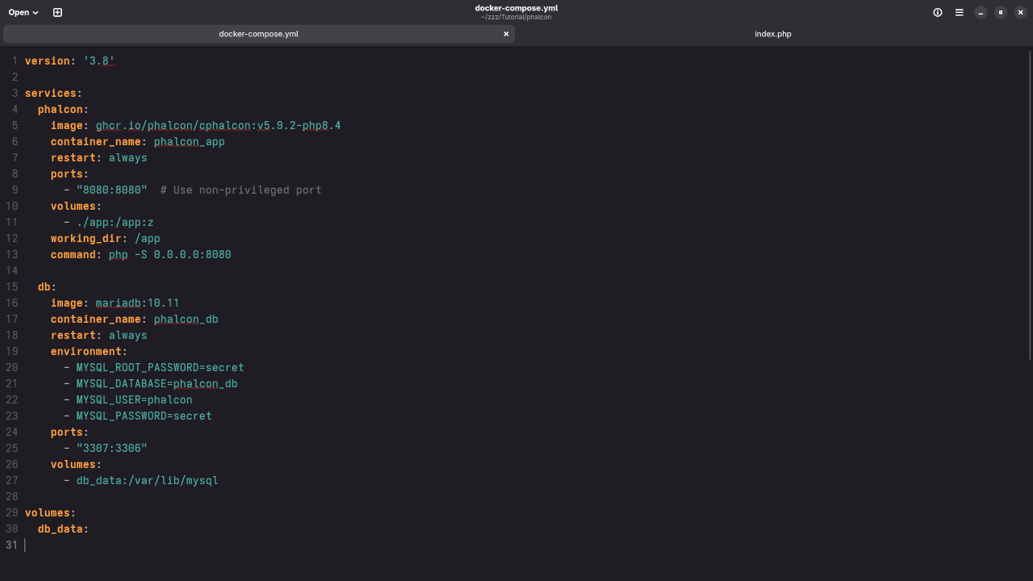Image resolution: width=1033 pixels, height=581 pixels.
Task: Open the hamburger main menu
Action: (959, 12)
